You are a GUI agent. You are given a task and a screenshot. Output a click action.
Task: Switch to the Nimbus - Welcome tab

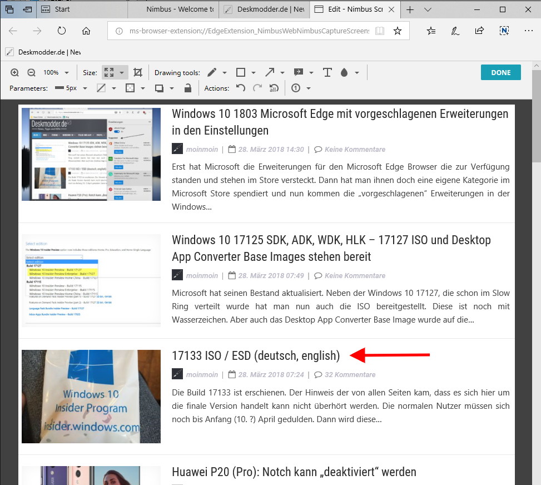(x=173, y=9)
